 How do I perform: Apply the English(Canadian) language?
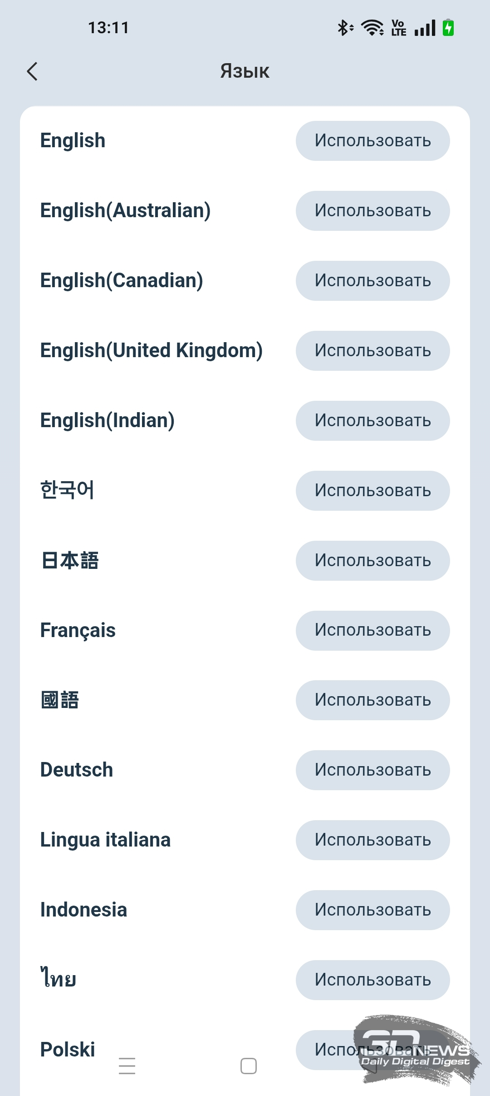click(372, 281)
